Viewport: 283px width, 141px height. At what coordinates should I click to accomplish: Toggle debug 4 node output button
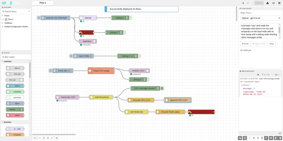(x=148, y=80)
